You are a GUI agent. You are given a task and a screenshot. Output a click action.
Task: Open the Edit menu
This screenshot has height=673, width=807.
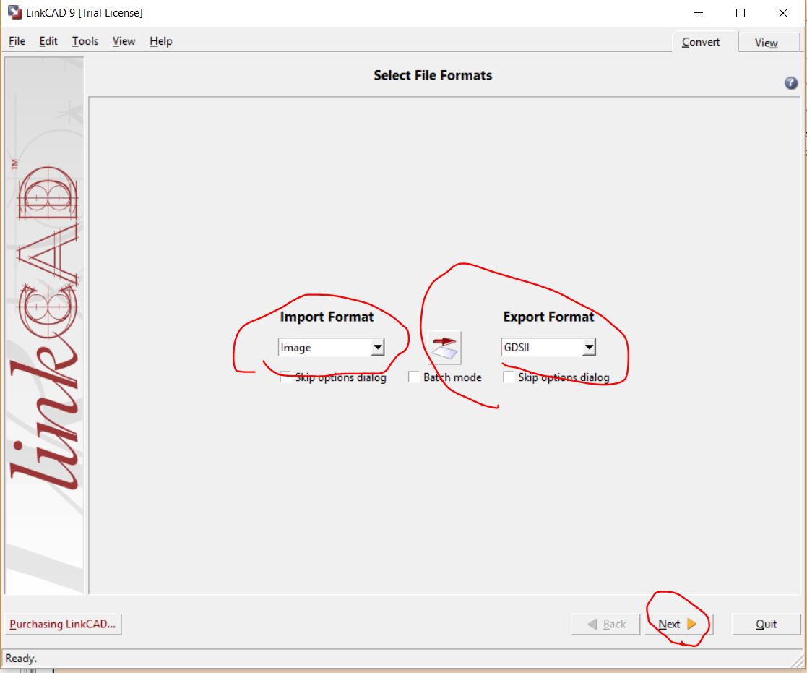tap(48, 41)
